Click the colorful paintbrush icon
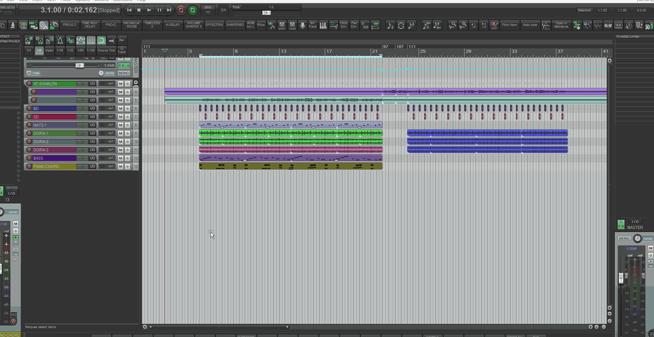This screenshot has height=337, width=654. pyautogui.click(x=494, y=26)
